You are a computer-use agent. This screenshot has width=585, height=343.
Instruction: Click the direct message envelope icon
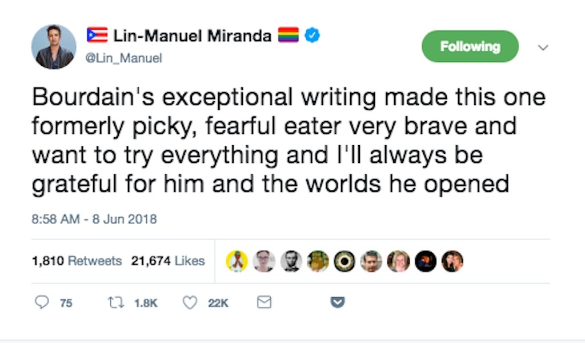[x=263, y=302]
